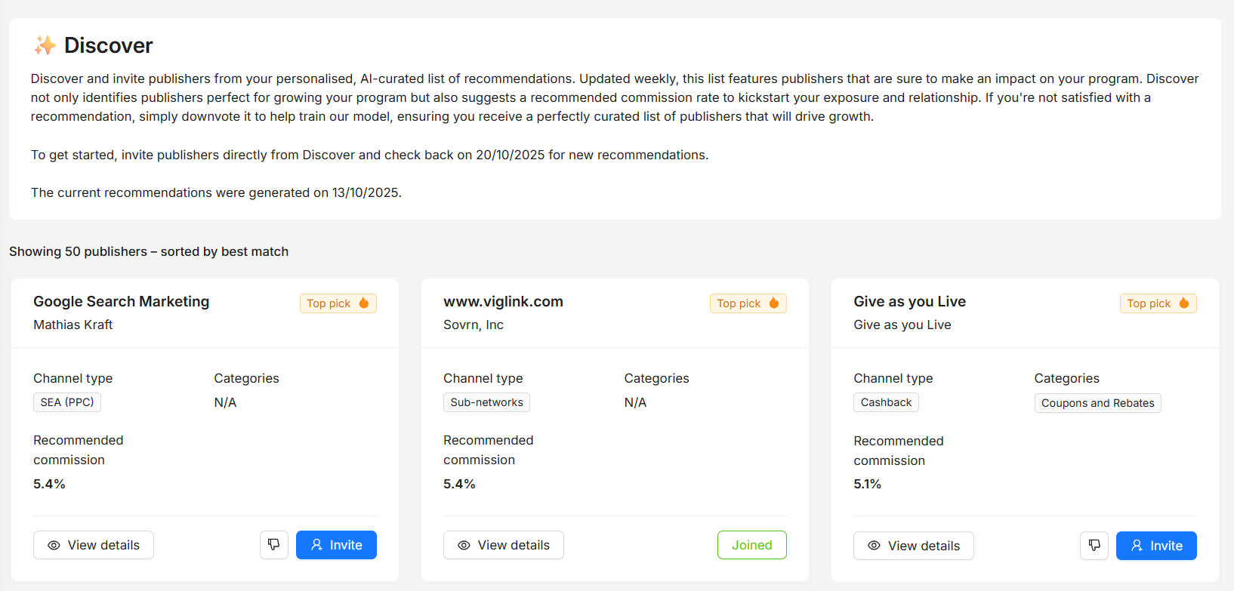This screenshot has height=591, width=1234.
Task: Open the Give as you Live title
Action: tap(909, 301)
